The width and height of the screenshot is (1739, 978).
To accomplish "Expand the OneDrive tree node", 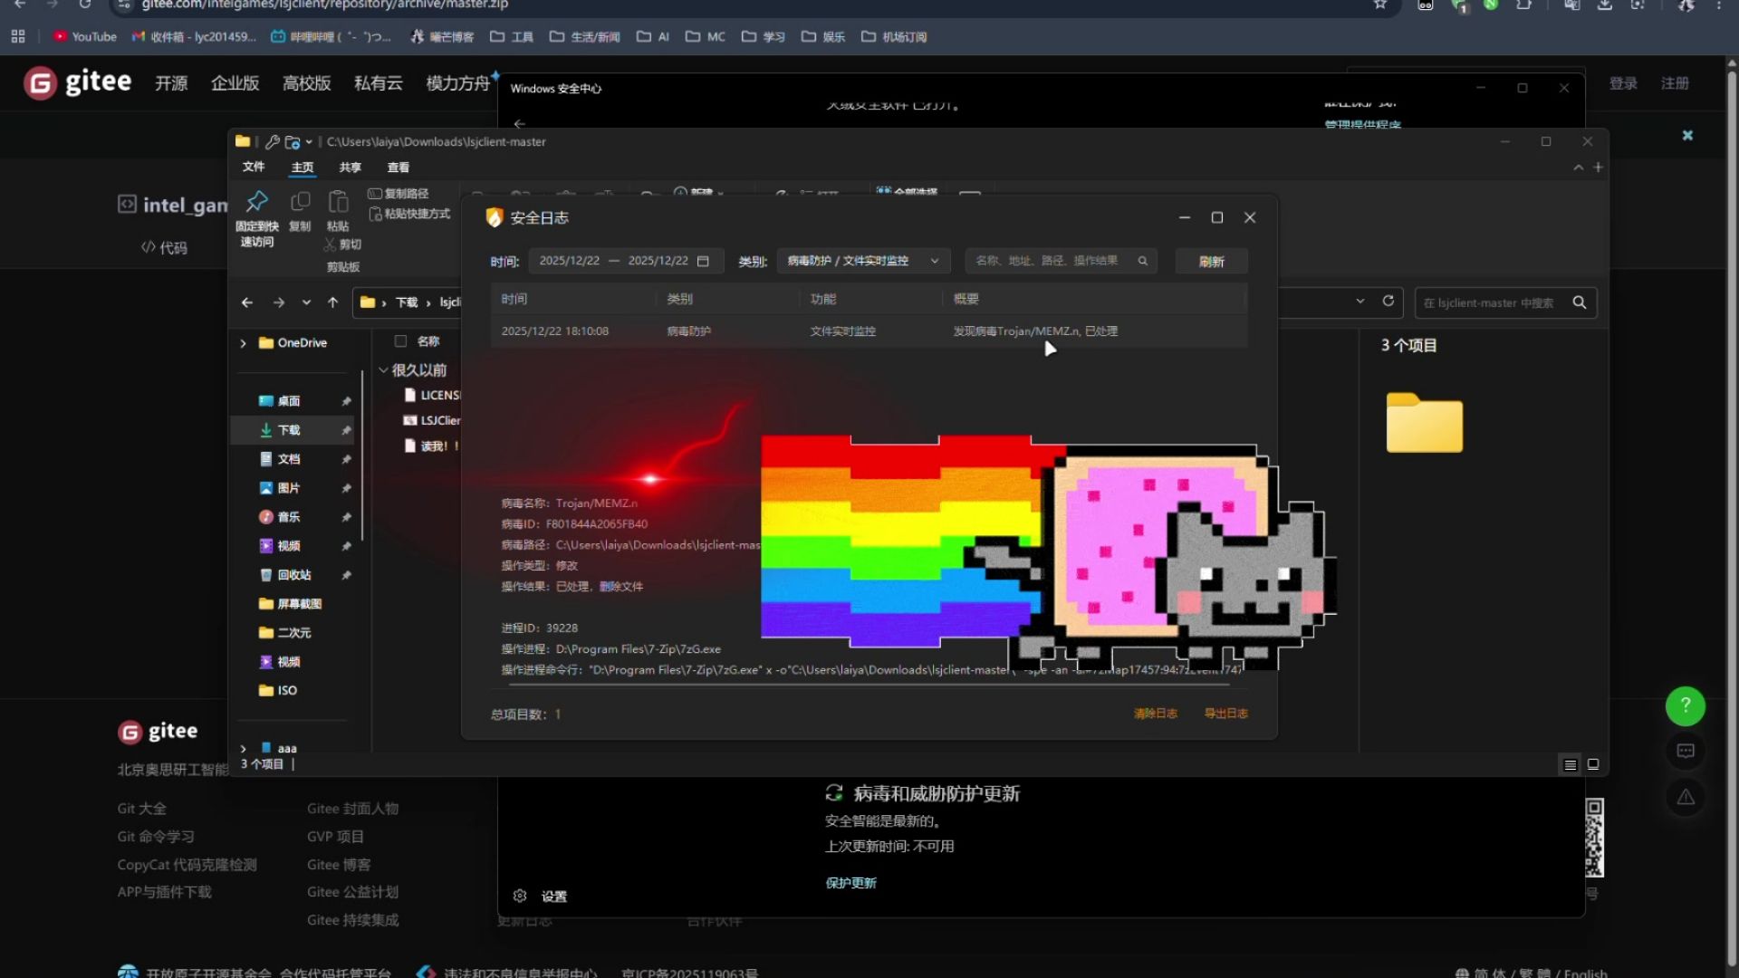I will click(243, 343).
